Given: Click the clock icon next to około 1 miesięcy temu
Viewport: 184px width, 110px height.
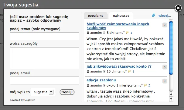Looking at the screenshot, I should point(104,85).
